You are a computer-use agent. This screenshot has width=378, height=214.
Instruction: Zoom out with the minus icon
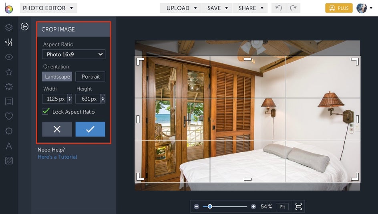click(197, 206)
